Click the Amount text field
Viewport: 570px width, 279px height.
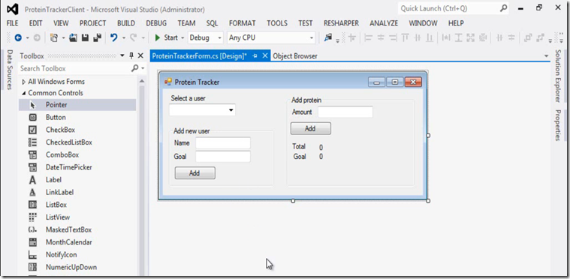[345, 112]
